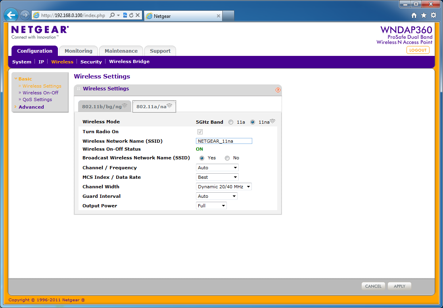Switch to the Monitoring tab
Screen dimensions: 443x308
(79, 51)
